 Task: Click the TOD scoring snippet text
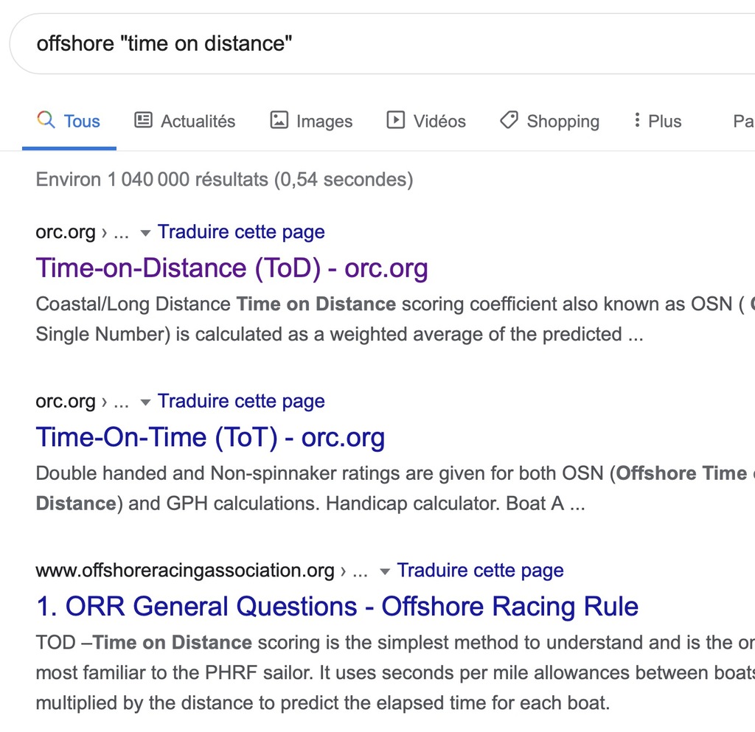point(395,673)
